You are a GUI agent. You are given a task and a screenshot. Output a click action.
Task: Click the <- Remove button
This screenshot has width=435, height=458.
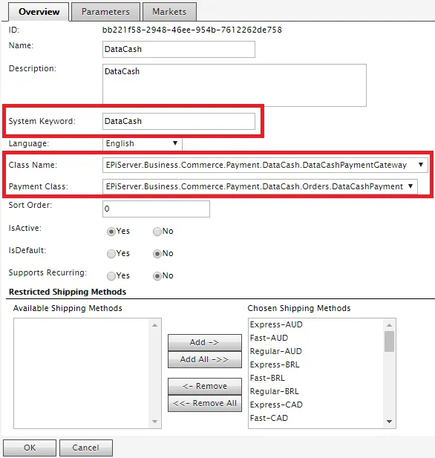pyautogui.click(x=204, y=386)
